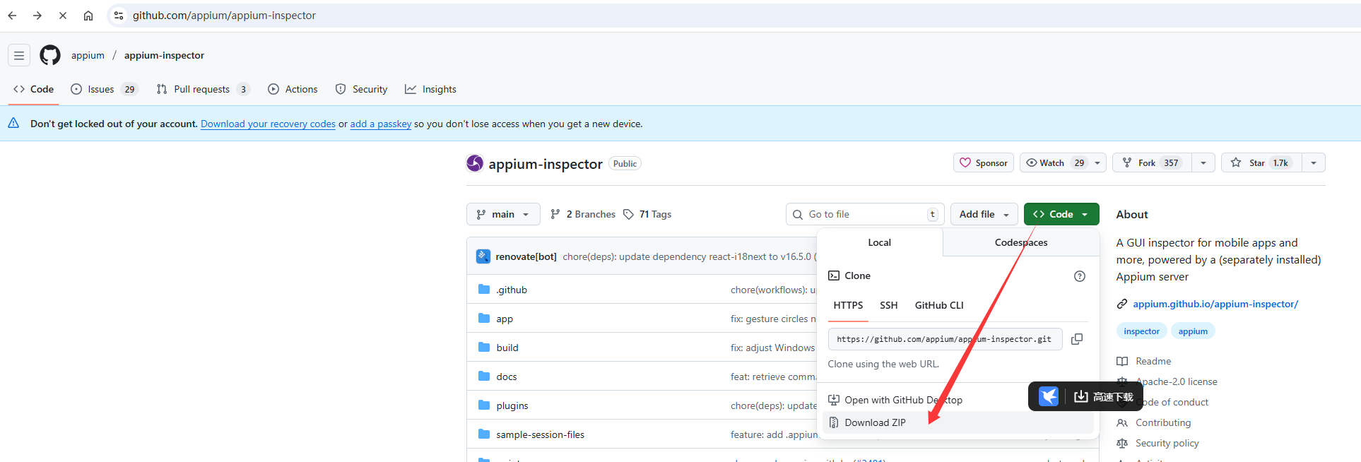This screenshot has width=1361, height=462.
Task: Toggle the green Code dropdown button
Action: pos(1061,214)
